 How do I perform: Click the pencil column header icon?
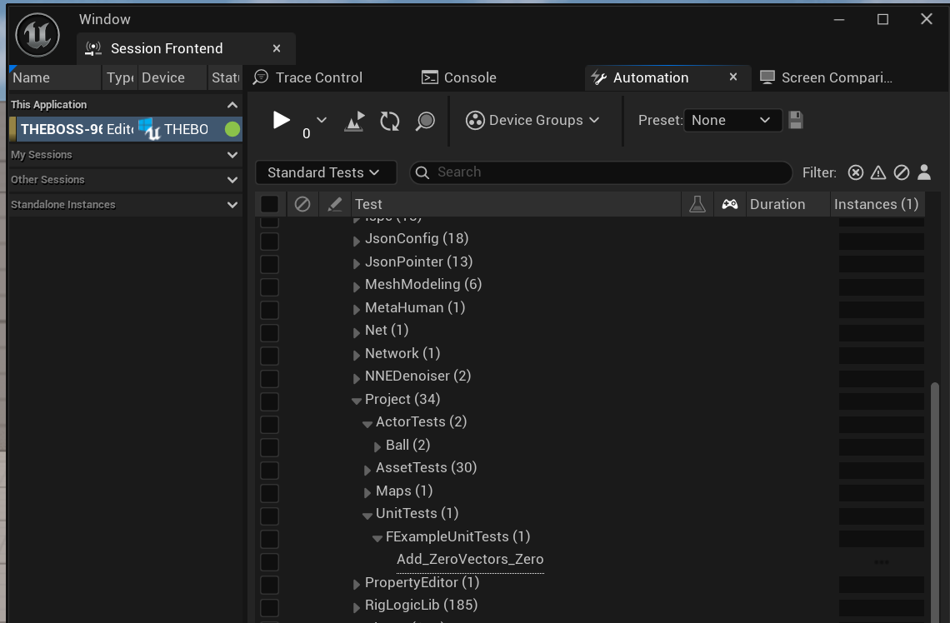pos(334,204)
